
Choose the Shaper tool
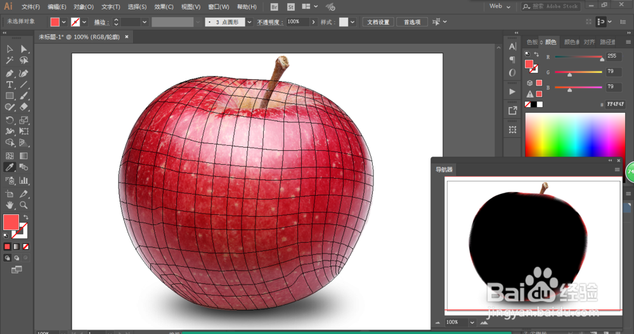[10, 107]
